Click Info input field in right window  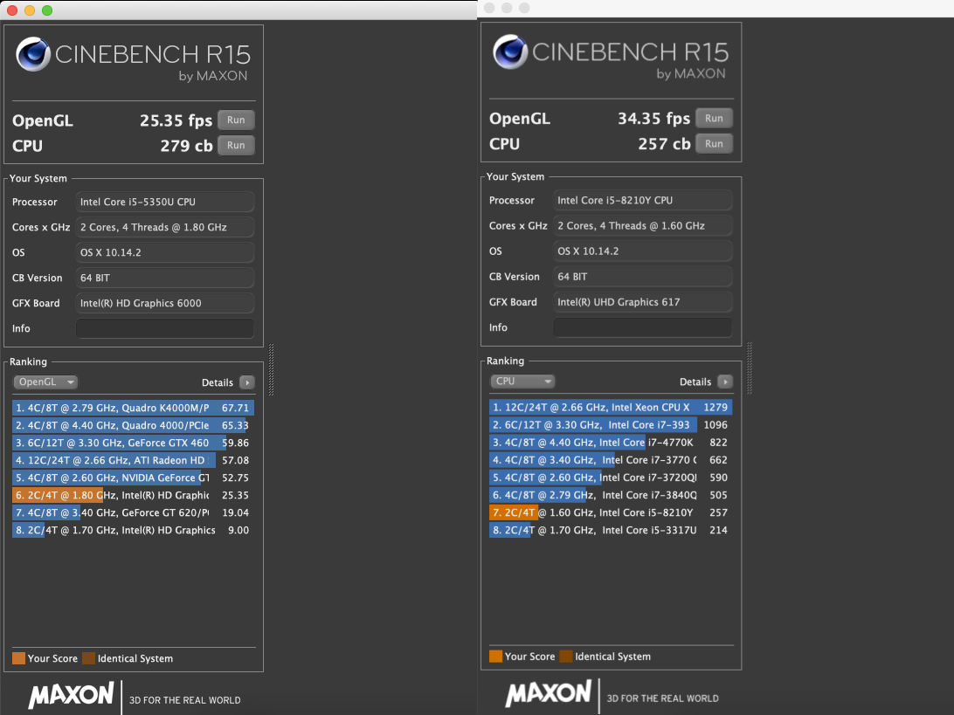click(x=642, y=327)
